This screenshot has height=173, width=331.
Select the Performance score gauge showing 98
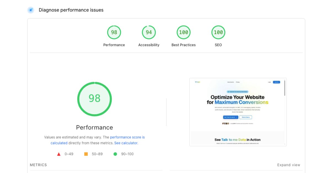[114, 32]
